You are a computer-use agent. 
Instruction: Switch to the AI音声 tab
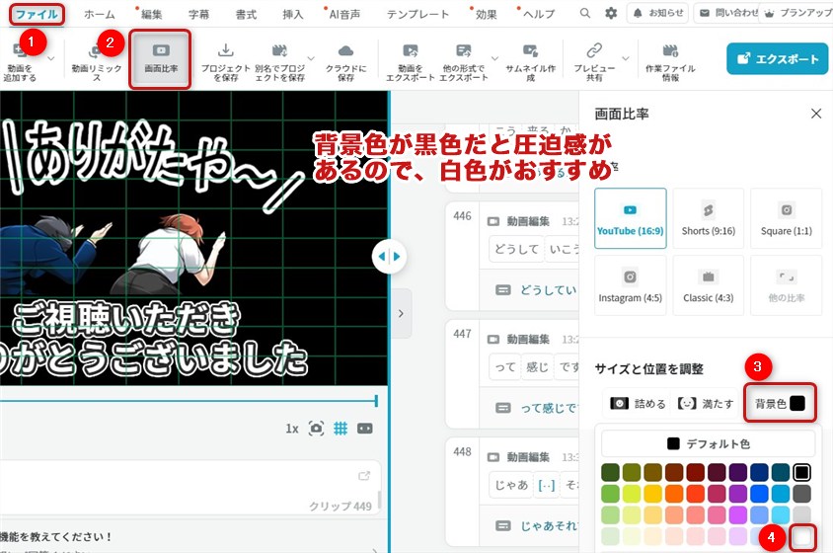tap(342, 14)
